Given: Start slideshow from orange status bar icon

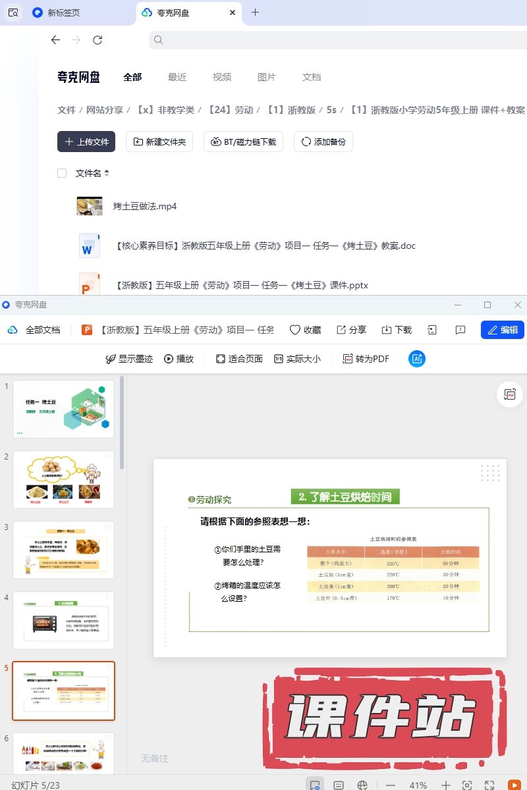Looking at the screenshot, I should (x=514, y=785).
